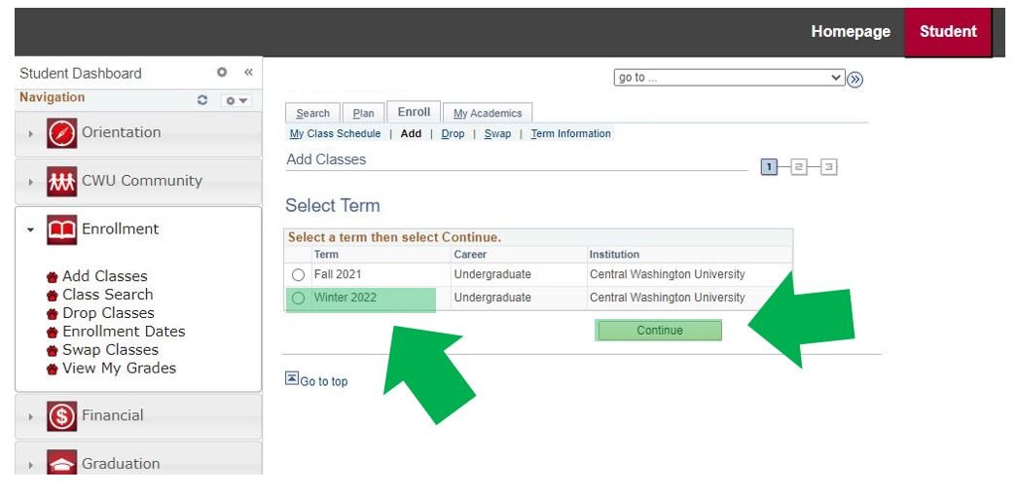The image size is (1017, 493).
Task: Open the Term Information link
Action: pos(570,133)
